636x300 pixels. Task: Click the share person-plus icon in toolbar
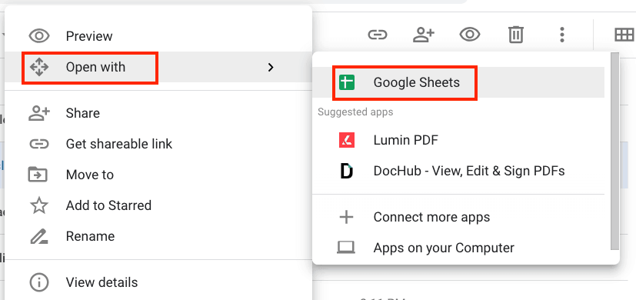click(x=424, y=35)
